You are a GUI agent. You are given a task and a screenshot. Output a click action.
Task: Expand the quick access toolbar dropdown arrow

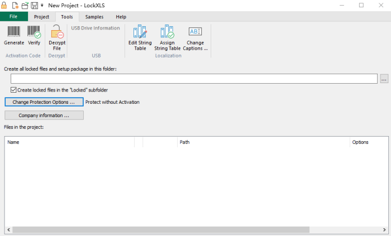point(42,5)
